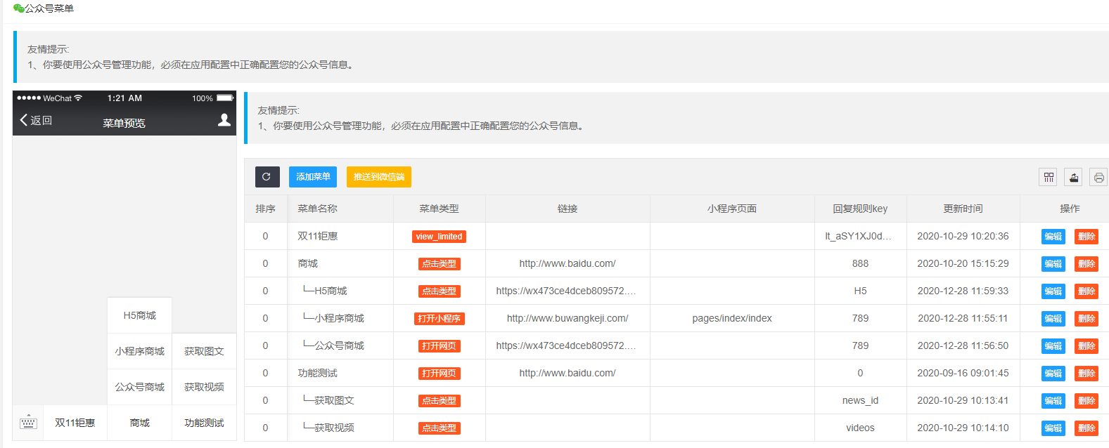Select 双11钜惠 in preview bottom bar
Viewport: 1109px width, 448px height.
coord(75,423)
